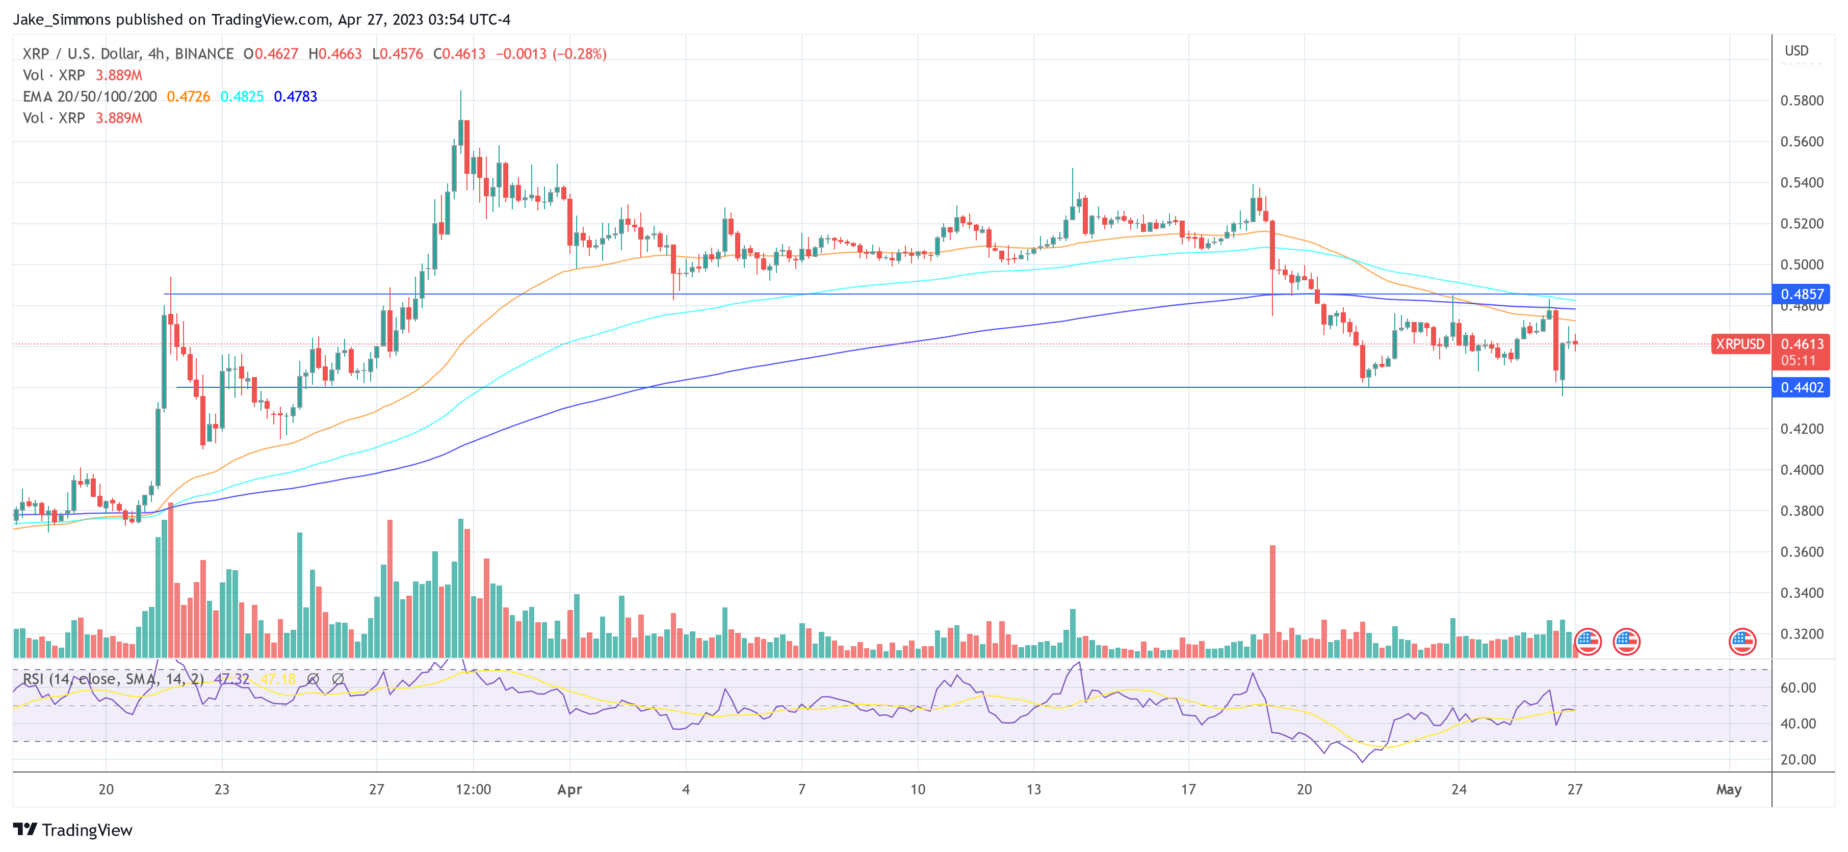The image size is (1848, 852).
Task: Open the US flag event nearest the 27 label
Action: coord(1587,641)
